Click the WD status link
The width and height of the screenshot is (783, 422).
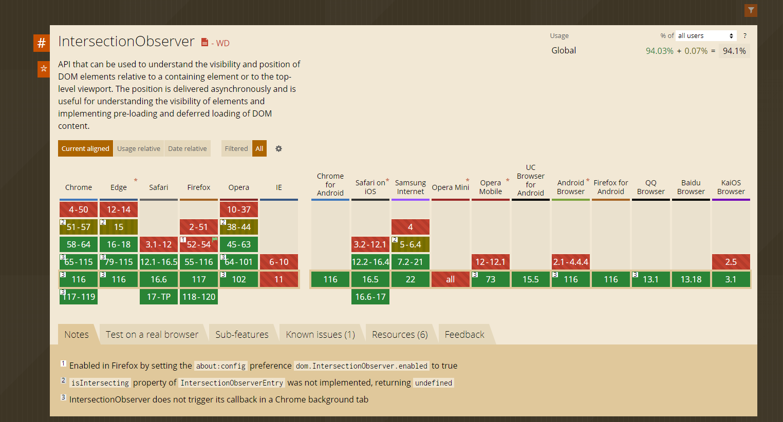[222, 43]
